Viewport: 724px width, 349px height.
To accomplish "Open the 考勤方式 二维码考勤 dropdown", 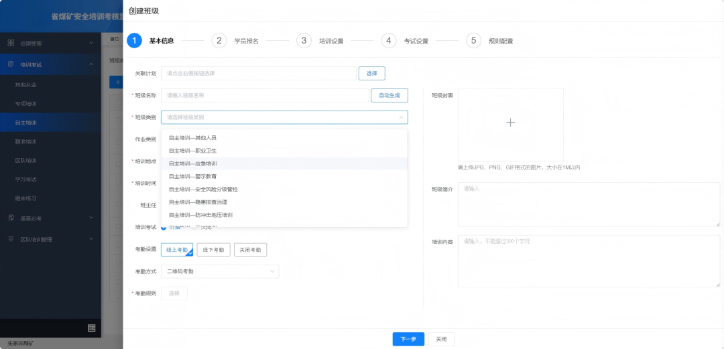I will 220,271.
